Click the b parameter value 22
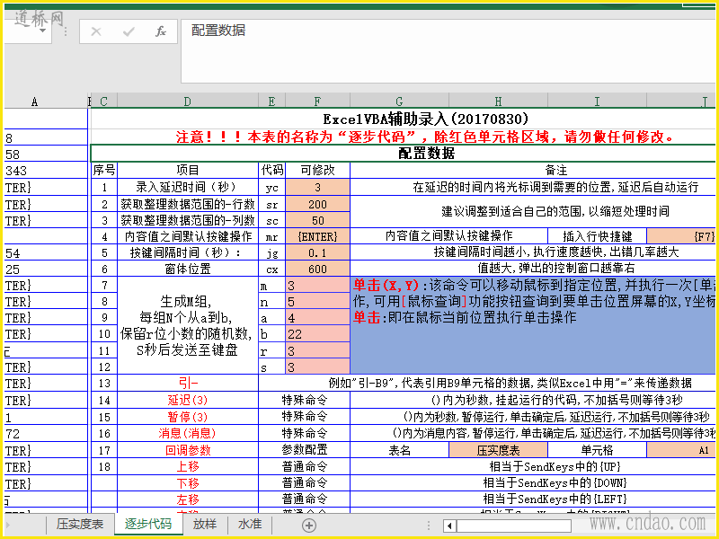719x539 pixels. [x=318, y=334]
